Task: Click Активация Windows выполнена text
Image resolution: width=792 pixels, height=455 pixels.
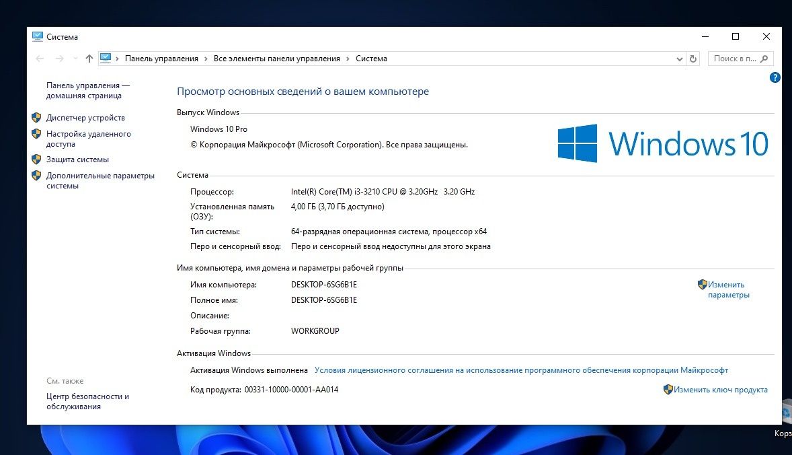Action: pyautogui.click(x=249, y=370)
